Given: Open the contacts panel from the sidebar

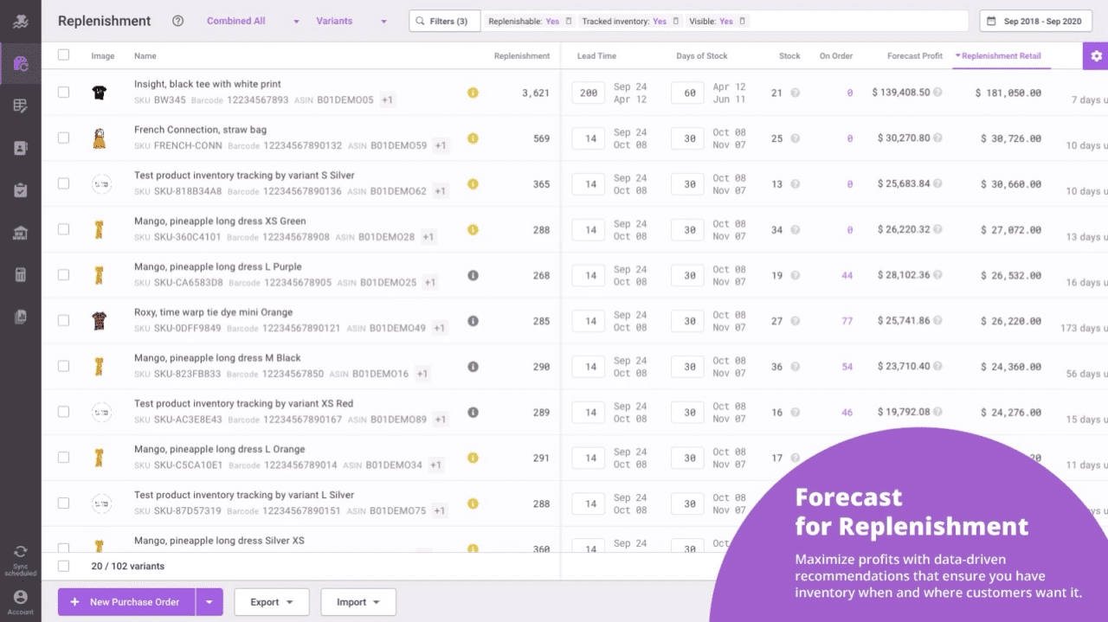Looking at the screenshot, I should coord(19,147).
